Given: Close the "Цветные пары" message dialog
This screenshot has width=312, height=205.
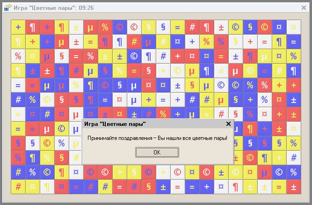Looking at the screenshot, I should (x=228, y=124).
